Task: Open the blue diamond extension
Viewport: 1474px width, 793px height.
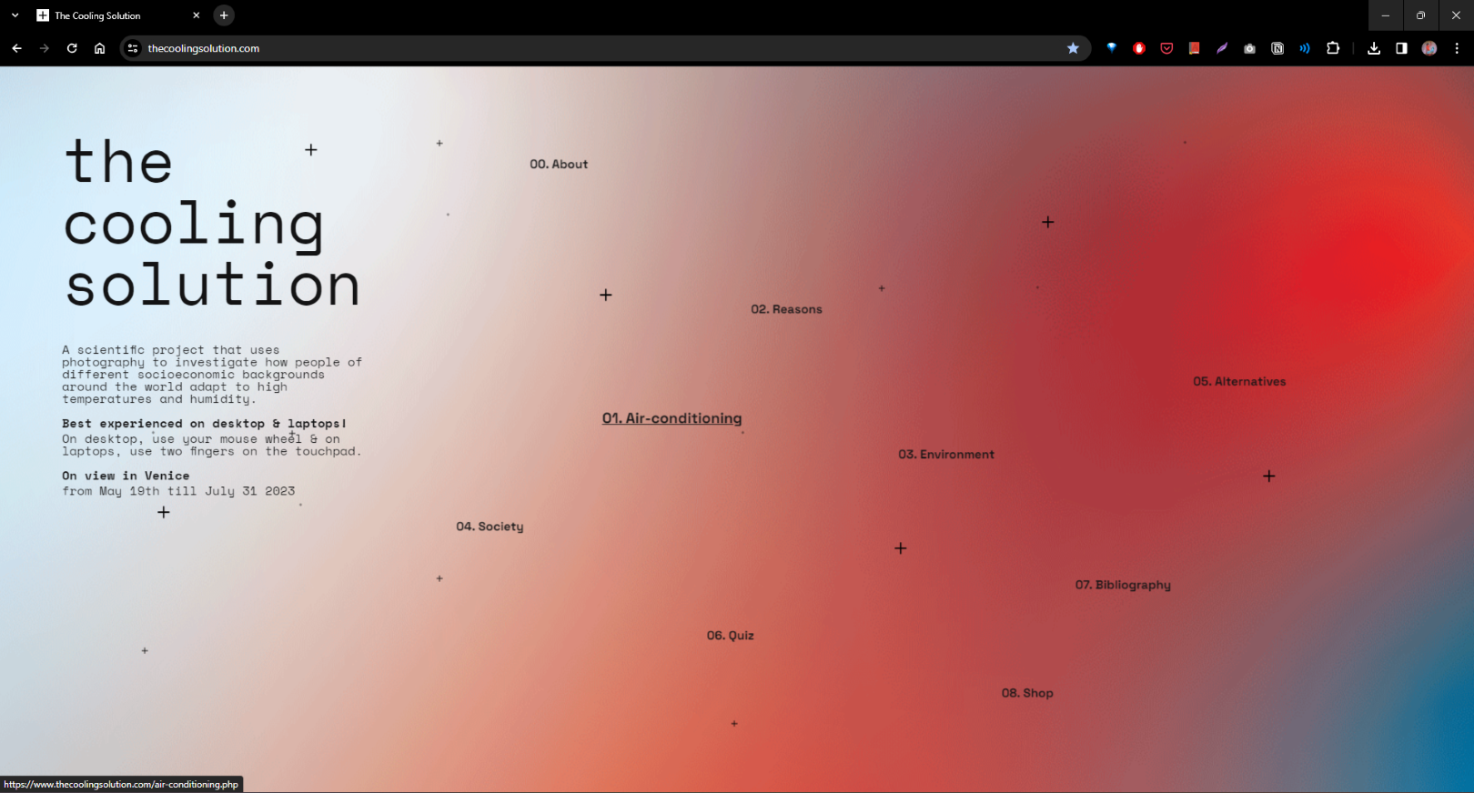Action: pos(1111,48)
